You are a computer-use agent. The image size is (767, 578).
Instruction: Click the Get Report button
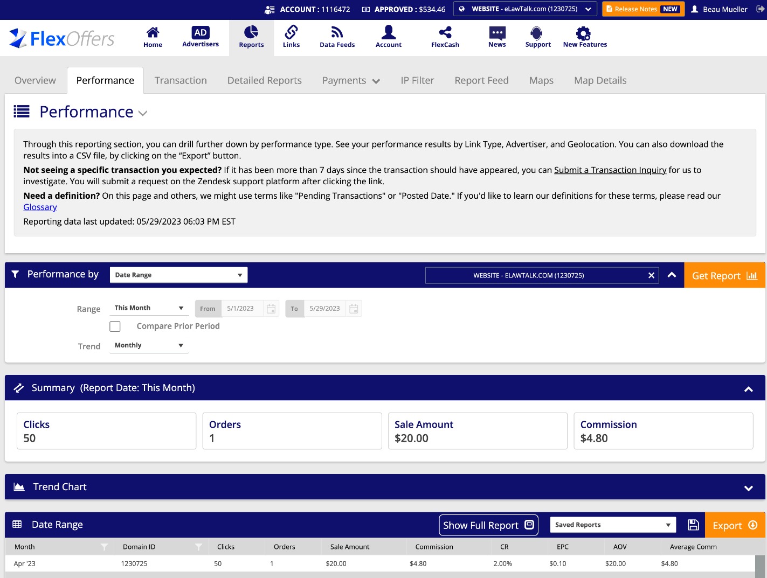click(724, 275)
